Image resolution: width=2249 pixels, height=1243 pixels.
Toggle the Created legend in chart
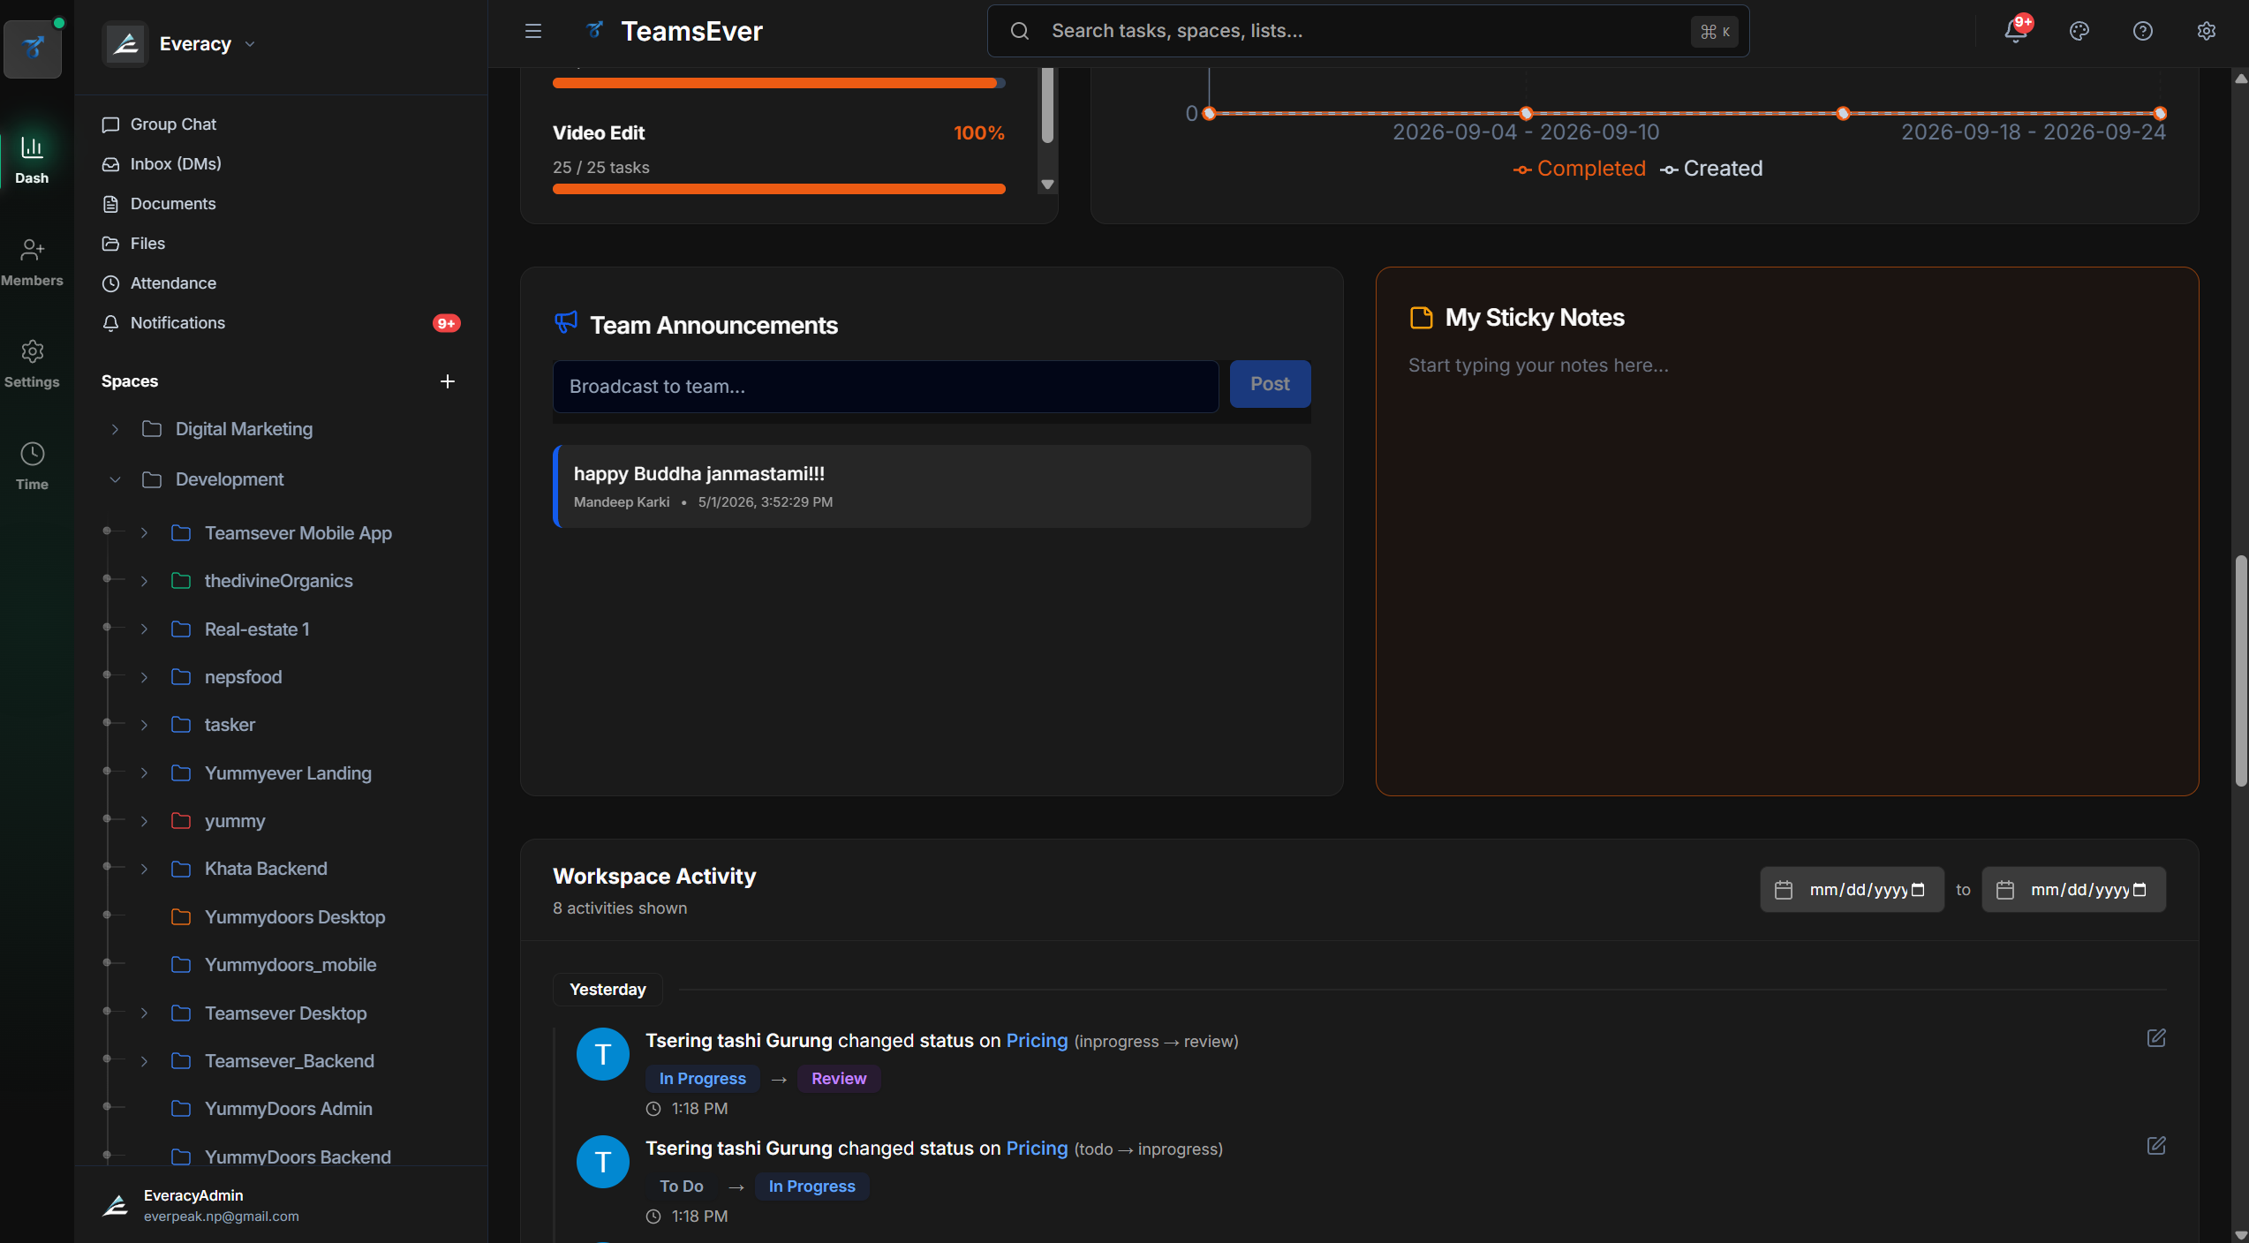click(1711, 169)
